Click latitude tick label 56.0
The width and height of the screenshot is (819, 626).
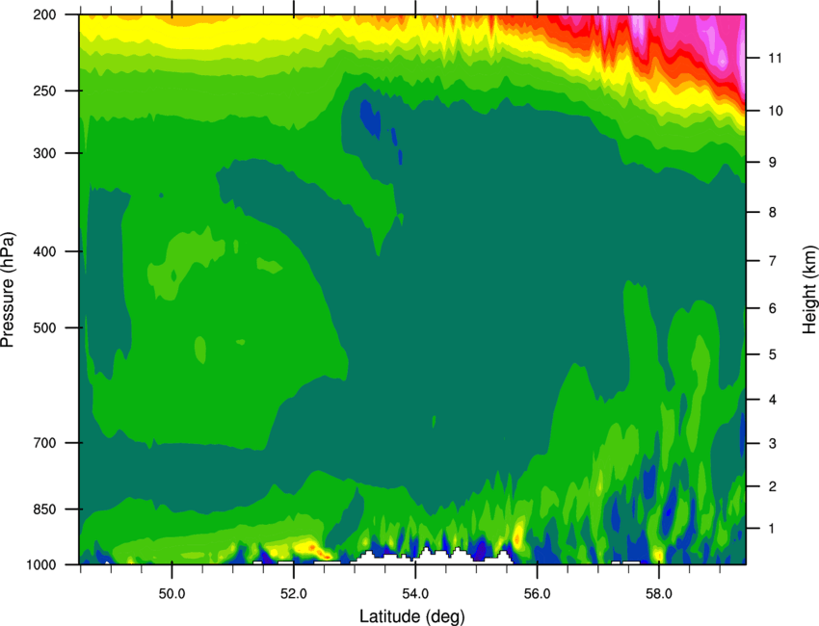click(x=537, y=594)
